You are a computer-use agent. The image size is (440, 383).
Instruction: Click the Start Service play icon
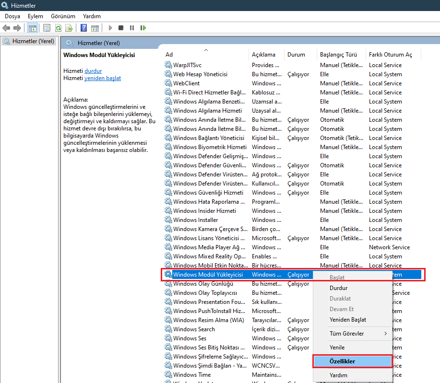pos(110,28)
